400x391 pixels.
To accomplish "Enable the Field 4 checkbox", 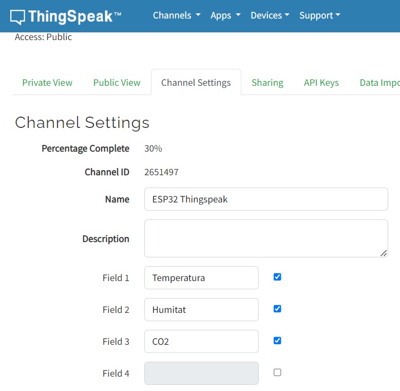I will [x=277, y=373].
